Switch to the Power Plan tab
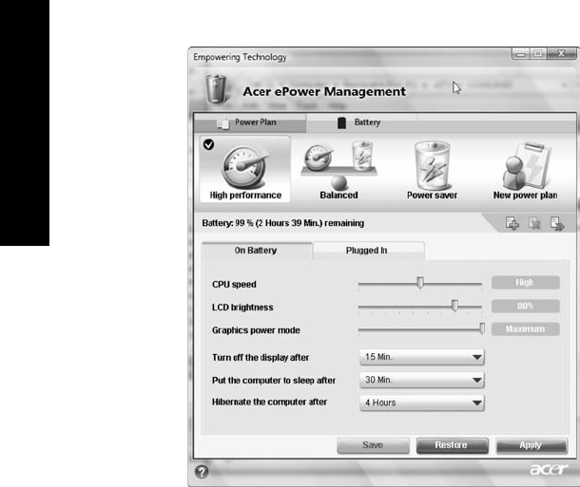 point(250,122)
